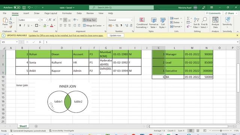Image resolution: width=240 pixels, height=135 pixels.
Task: Open Find & Select
Action: [204, 23]
